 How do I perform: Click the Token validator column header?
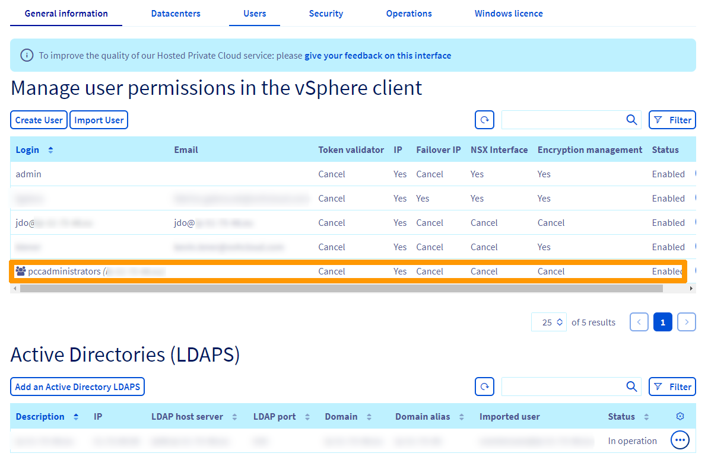point(351,150)
